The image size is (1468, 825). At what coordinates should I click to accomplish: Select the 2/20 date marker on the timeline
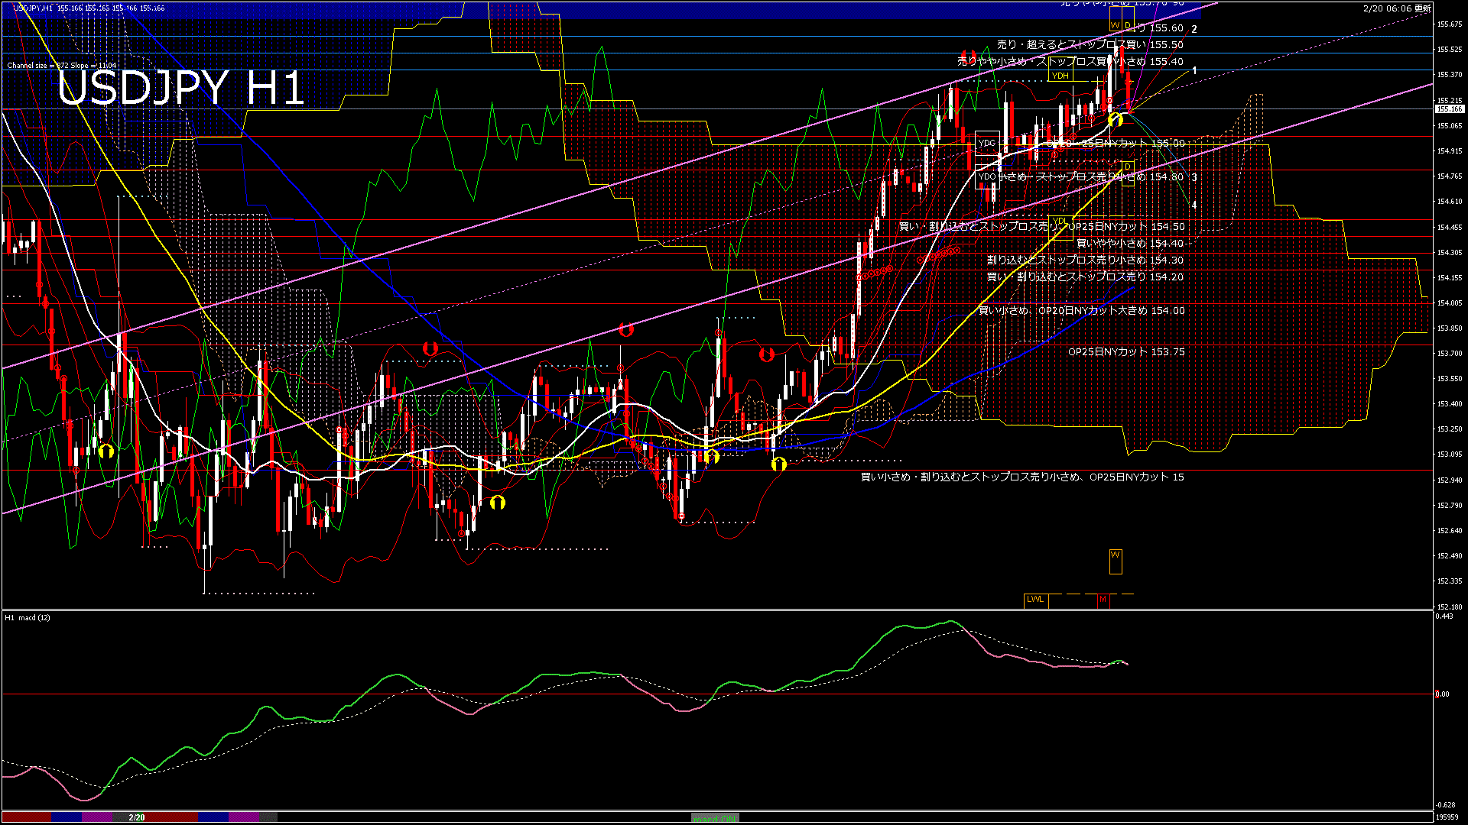(136, 818)
